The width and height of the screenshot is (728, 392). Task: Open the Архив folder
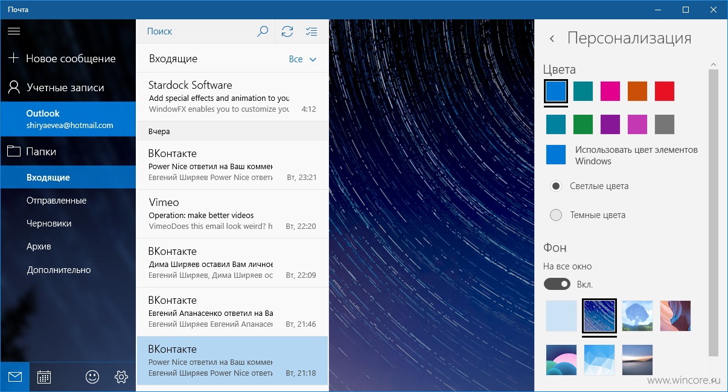pos(68,246)
